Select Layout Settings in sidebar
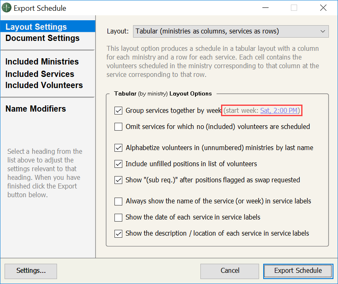The height and width of the screenshot is (284, 338). coord(36,27)
